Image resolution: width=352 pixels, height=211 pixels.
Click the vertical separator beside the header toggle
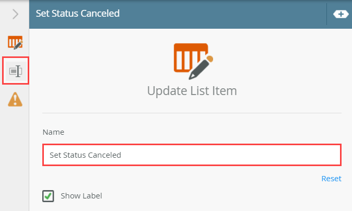click(327, 14)
